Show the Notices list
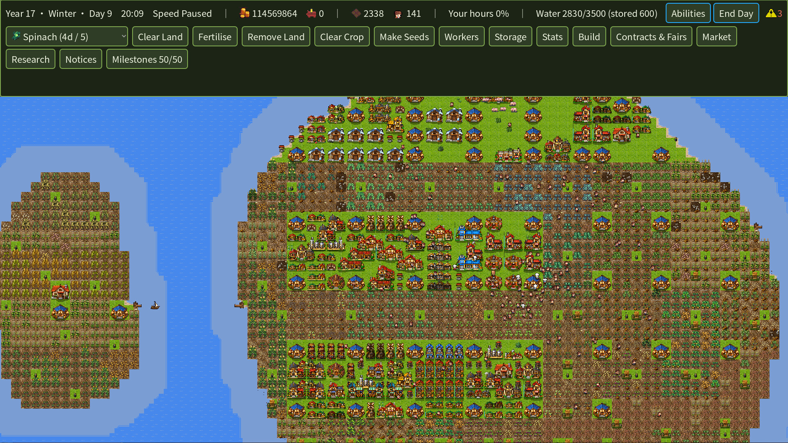This screenshot has height=443, width=788. point(81,59)
